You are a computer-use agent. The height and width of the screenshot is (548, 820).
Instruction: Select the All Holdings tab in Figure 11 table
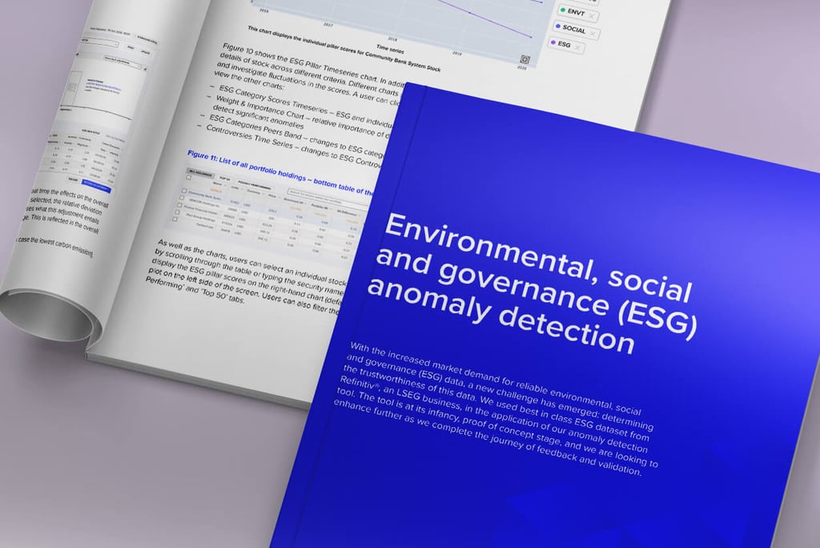(x=199, y=173)
